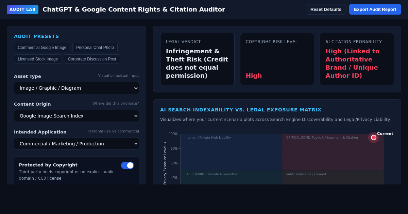Click the Infringement & Theft Risk verdict text
408x214 pixels.
click(197, 64)
